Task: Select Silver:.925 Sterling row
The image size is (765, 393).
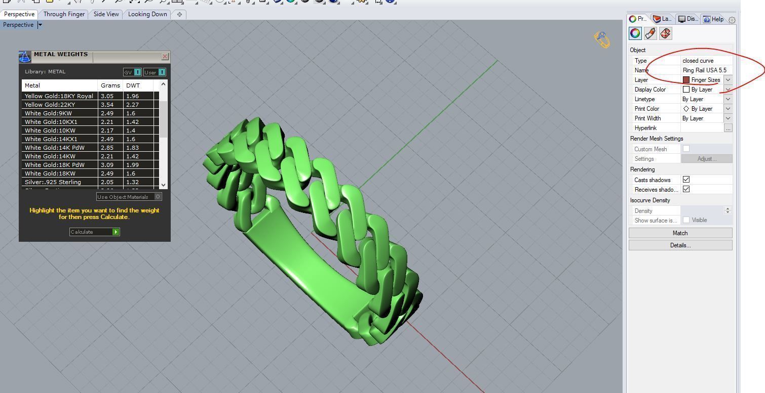Action: (x=90, y=182)
